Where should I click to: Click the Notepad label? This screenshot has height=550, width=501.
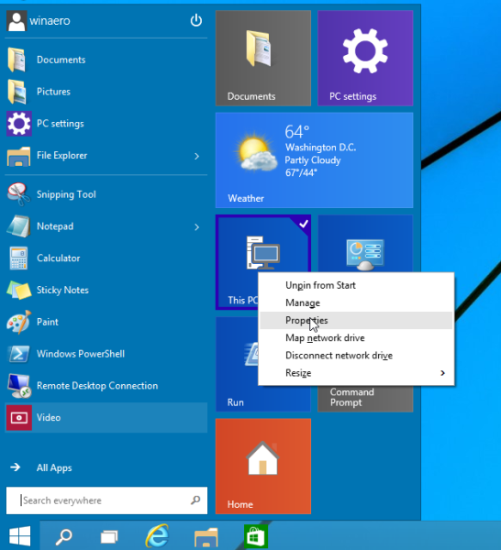[55, 226]
